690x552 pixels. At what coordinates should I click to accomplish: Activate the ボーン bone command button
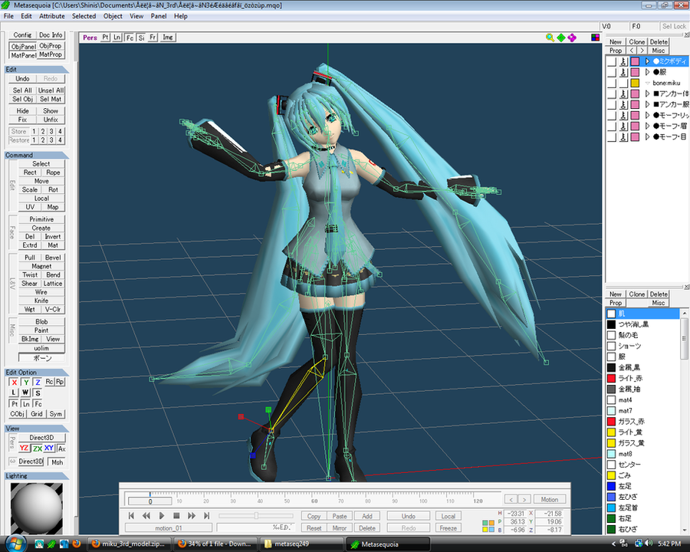(41, 358)
